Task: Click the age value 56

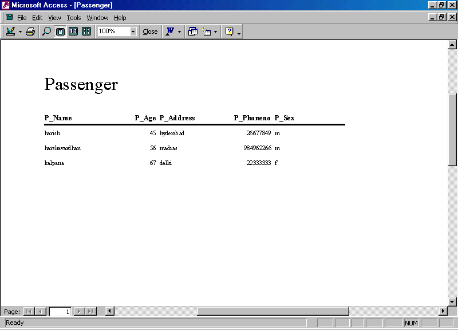Action: pos(153,148)
